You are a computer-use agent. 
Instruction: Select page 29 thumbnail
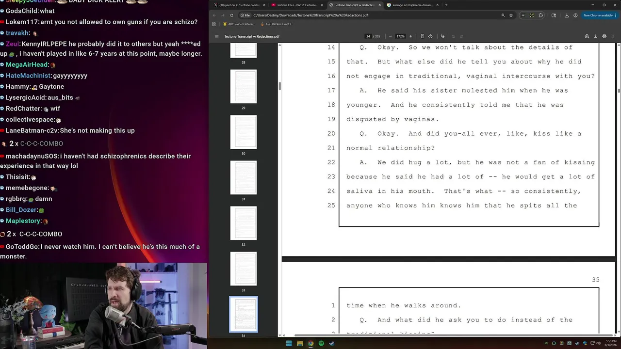coord(244,86)
